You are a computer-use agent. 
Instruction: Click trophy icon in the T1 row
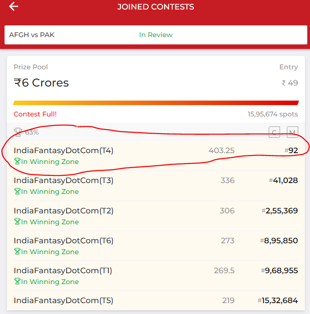click(x=17, y=281)
